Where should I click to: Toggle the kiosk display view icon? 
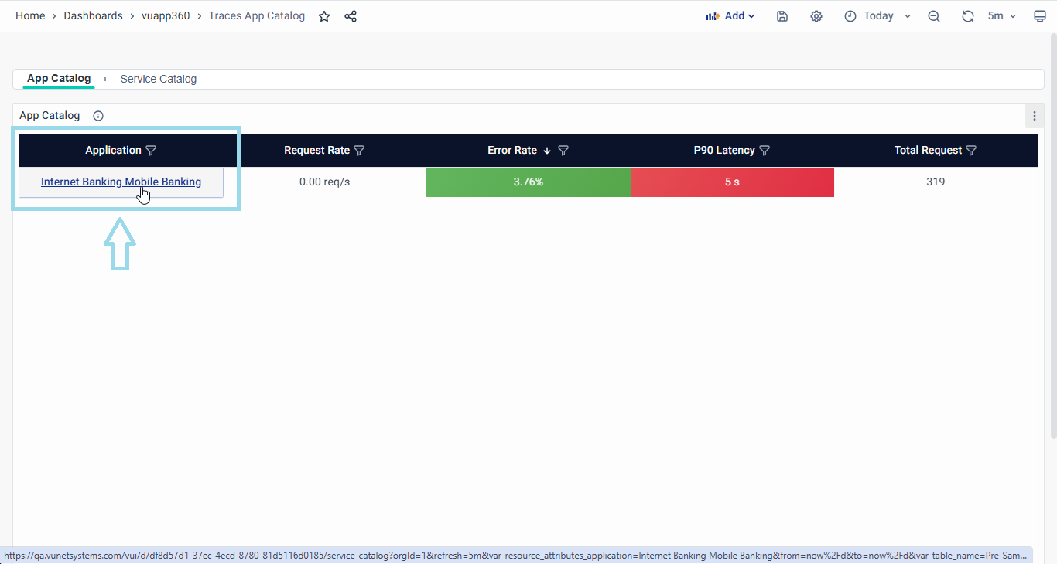(1040, 16)
